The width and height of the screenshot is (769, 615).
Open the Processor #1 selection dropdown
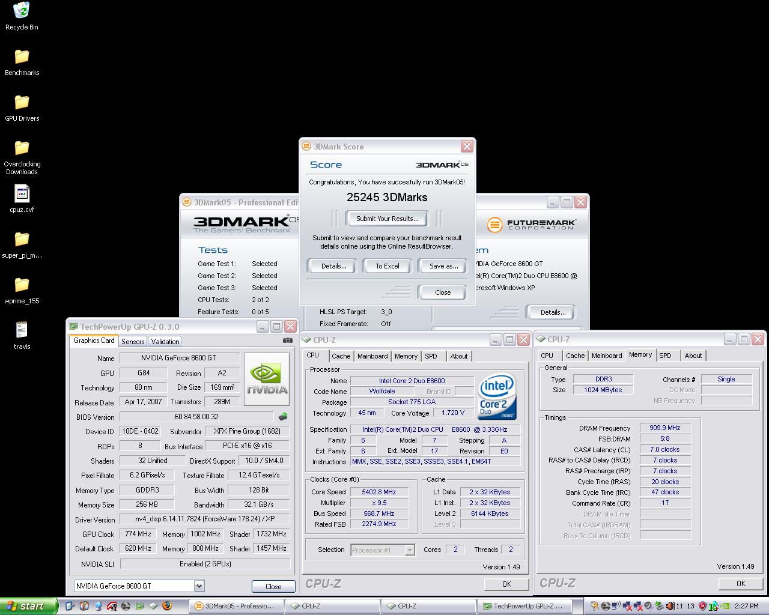[x=410, y=550]
